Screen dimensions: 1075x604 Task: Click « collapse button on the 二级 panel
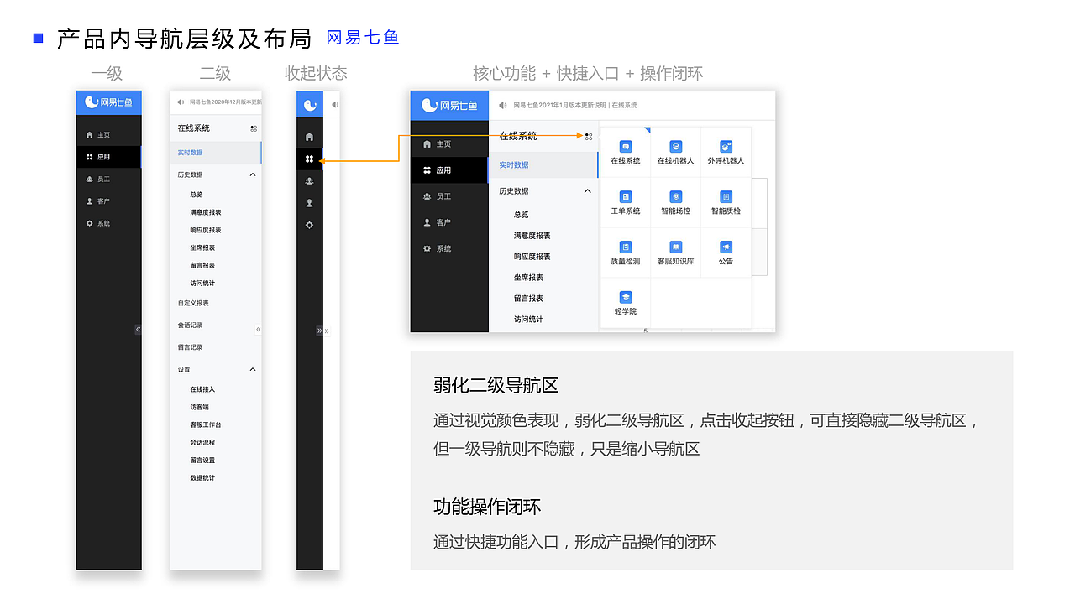pyautogui.click(x=259, y=330)
